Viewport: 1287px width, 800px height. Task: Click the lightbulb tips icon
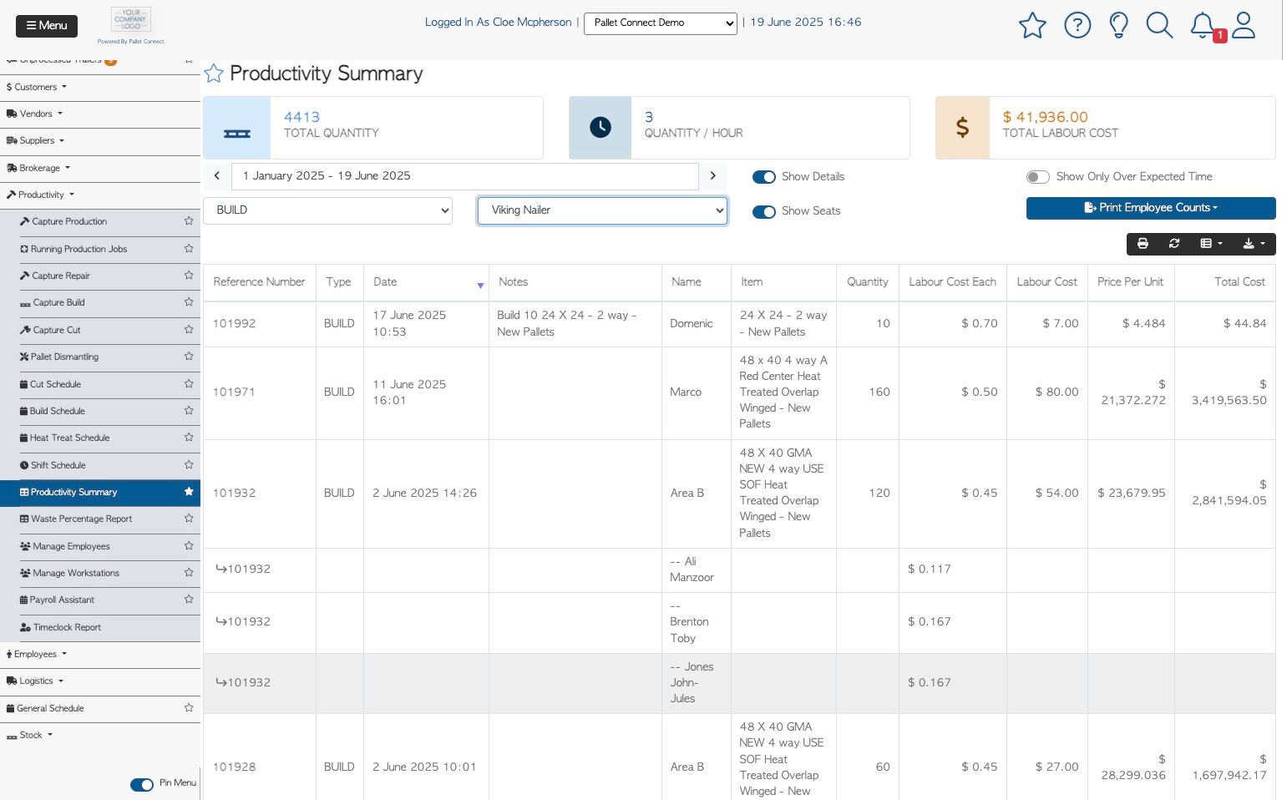[1118, 25]
